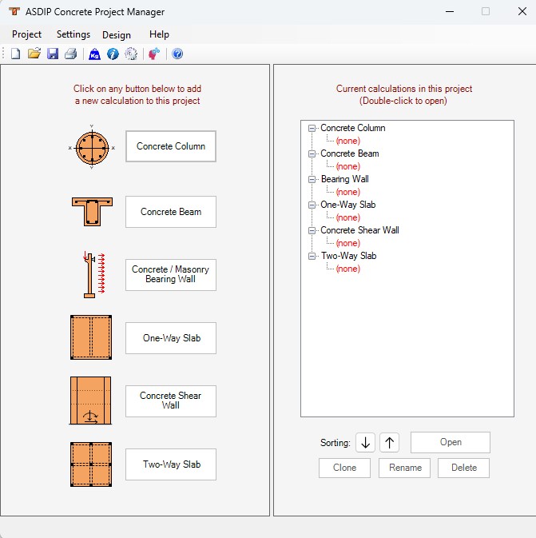
Task: Select (none) under Two-Way Slab
Action: [348, 269]
